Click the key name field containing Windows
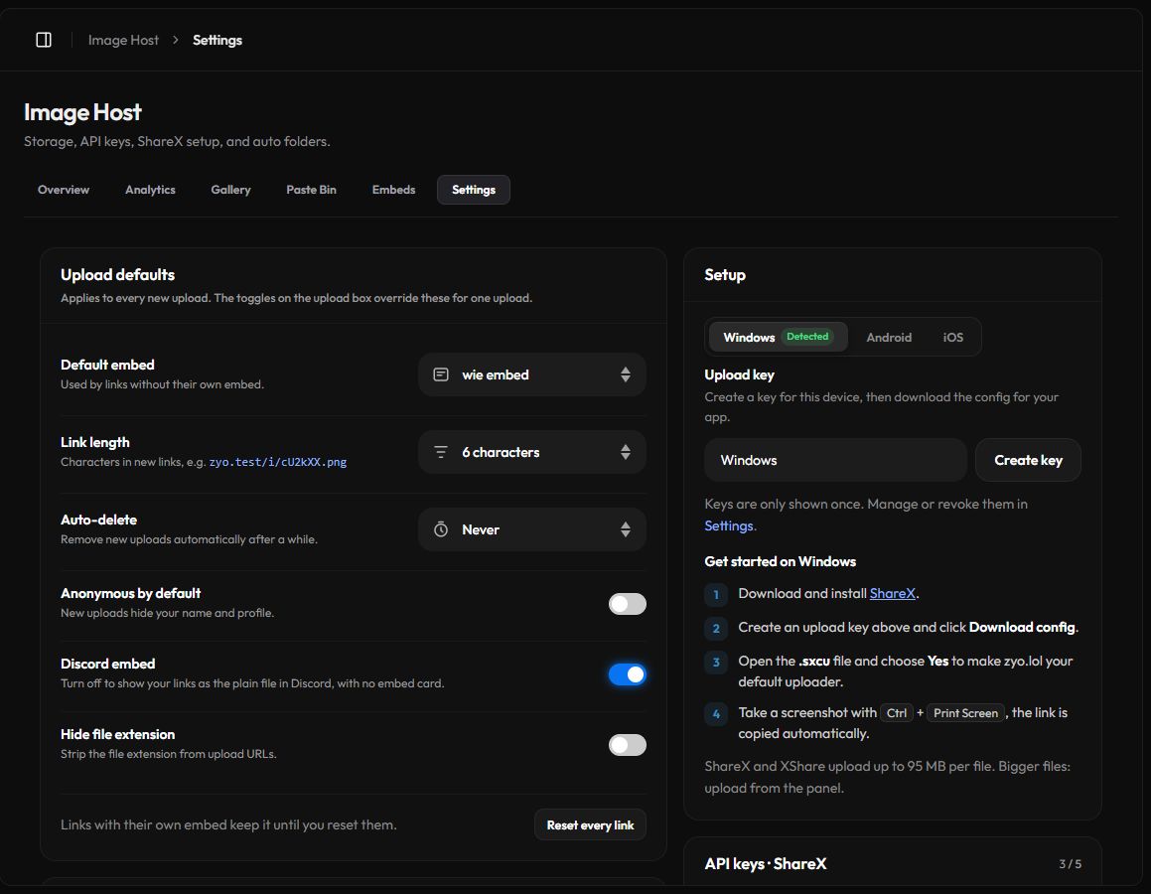This screenshot has width=1151, height=894. [x=835, y=460]
